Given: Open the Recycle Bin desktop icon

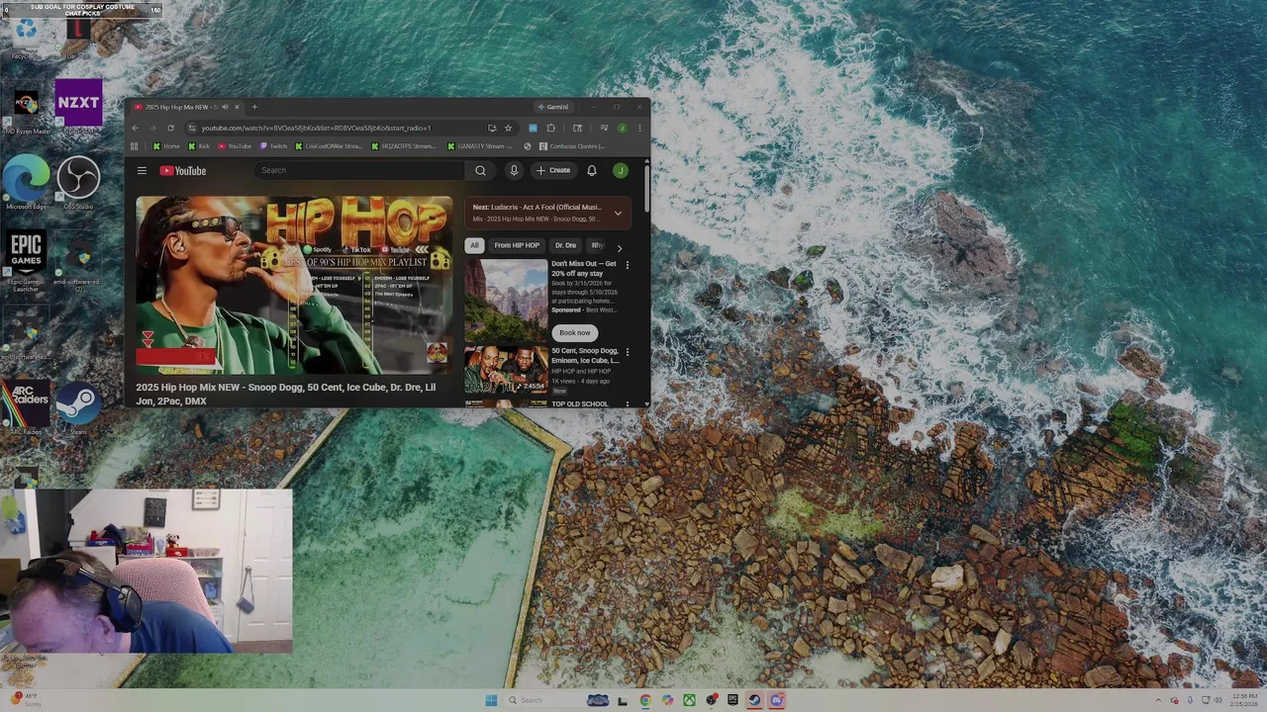Looking at the screenshot, I should coord(26,36).
